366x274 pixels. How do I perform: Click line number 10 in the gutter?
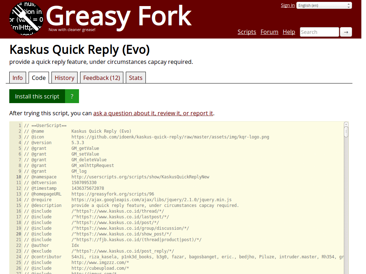pos(19,177)
